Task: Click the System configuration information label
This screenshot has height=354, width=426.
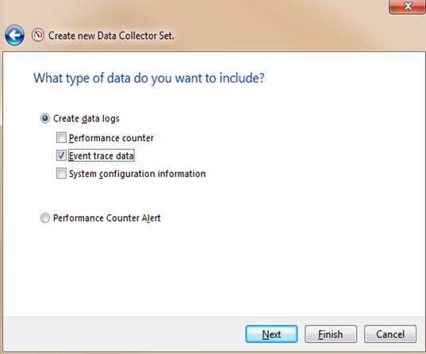Action: coord(137,174)
